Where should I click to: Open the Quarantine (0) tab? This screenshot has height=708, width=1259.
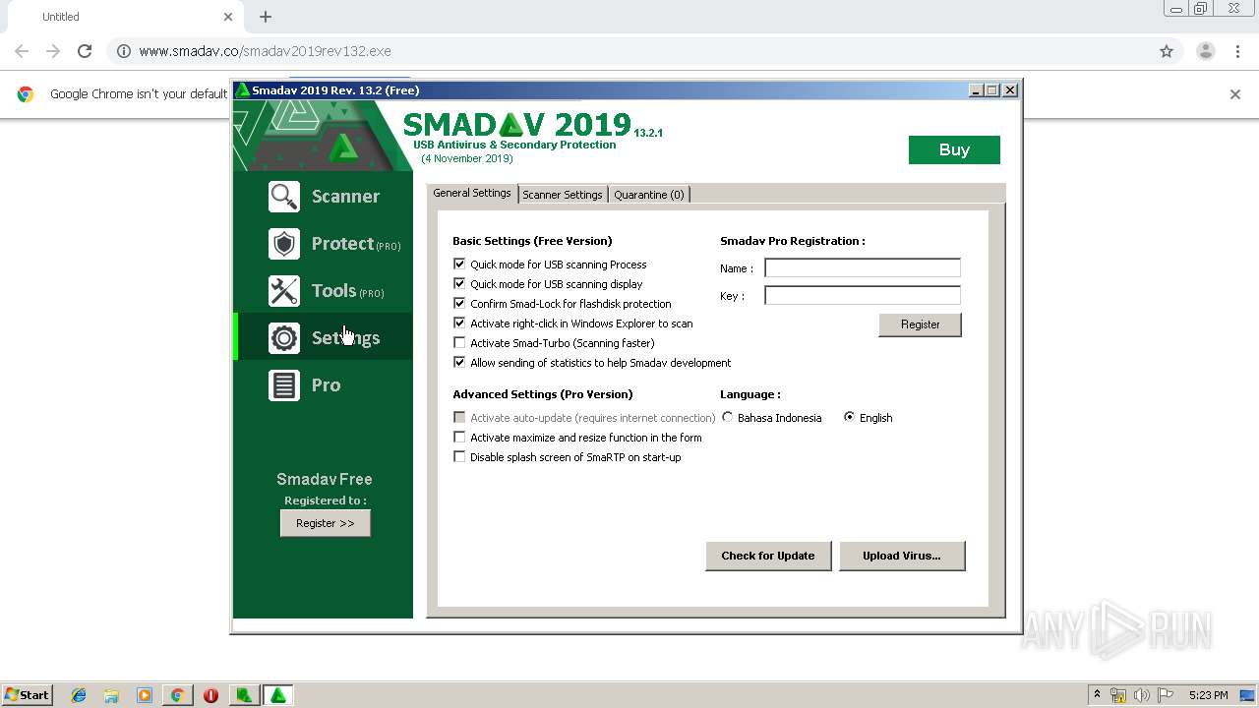pos(649,195)
